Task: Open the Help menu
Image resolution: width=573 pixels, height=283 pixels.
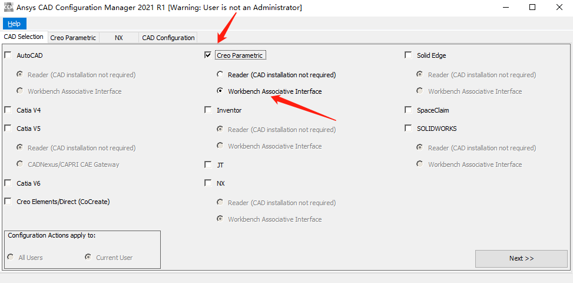Action: coord(14,24)
